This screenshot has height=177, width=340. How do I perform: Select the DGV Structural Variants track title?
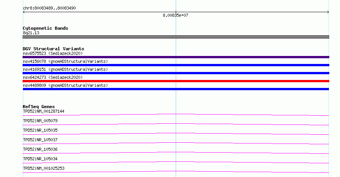coord(53,49)
